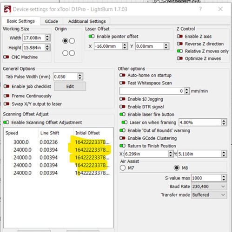Viewport: 232px width, 232px height.
Task: Increase the Width spinner arrow
Action: 47,36
